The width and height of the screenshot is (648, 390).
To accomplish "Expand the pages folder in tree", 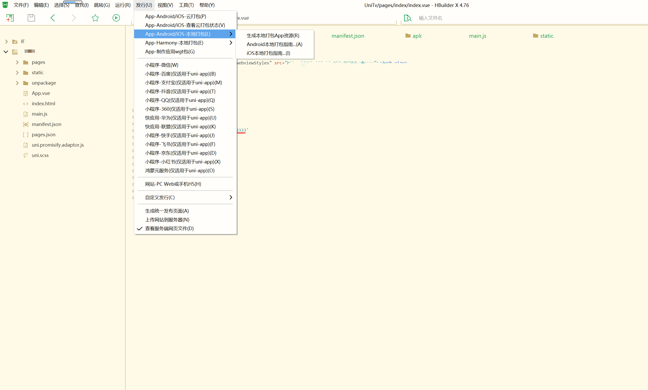I will (17, 62).
